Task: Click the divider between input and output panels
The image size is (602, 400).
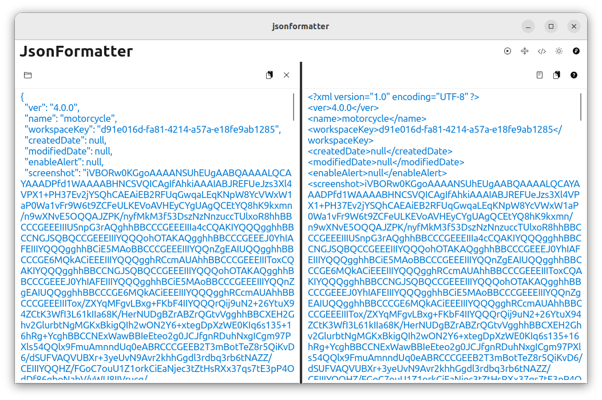Action: coord(301,229)
